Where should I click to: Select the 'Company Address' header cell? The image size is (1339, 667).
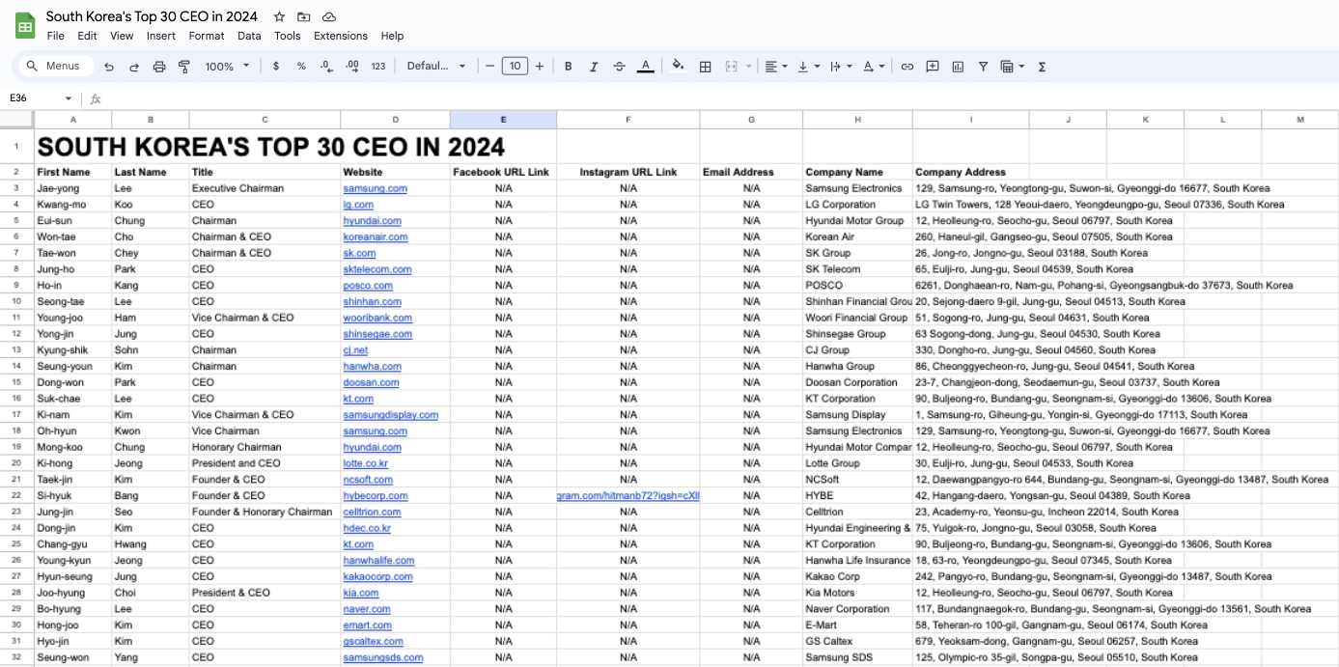tap(970, 172)
